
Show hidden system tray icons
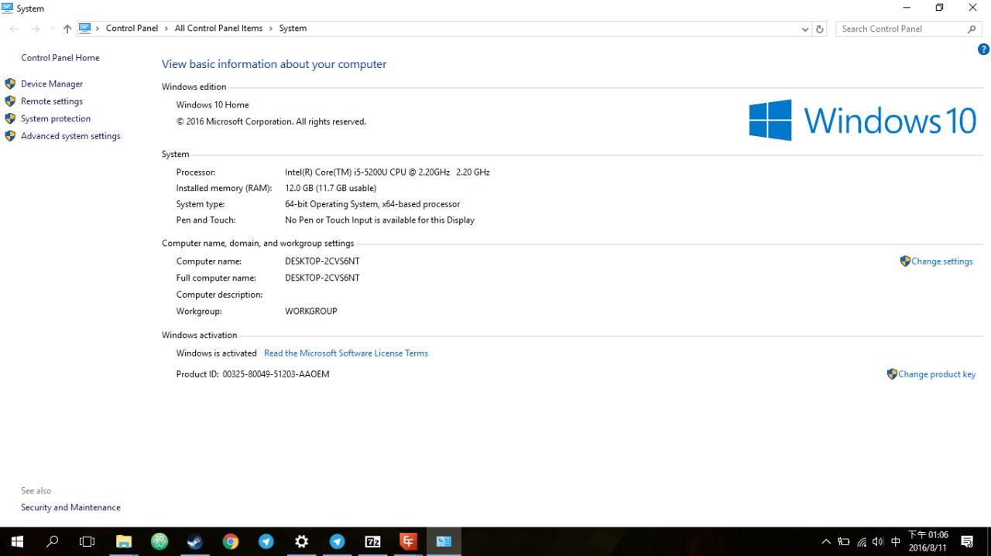826,541
